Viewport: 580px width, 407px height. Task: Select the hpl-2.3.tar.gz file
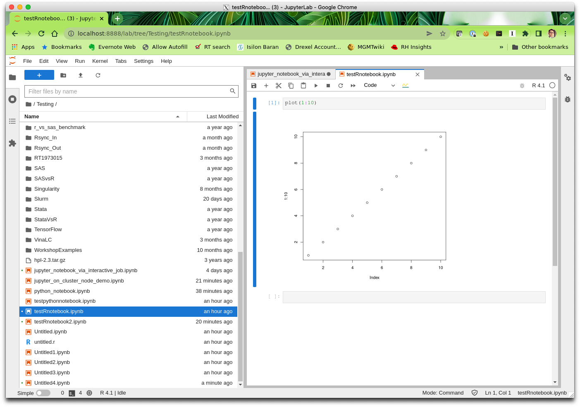[x=129, y=260]
